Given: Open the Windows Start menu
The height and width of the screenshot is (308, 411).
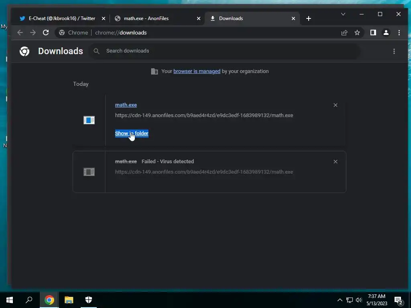Looking at the screenshot, I should (10, 300).
